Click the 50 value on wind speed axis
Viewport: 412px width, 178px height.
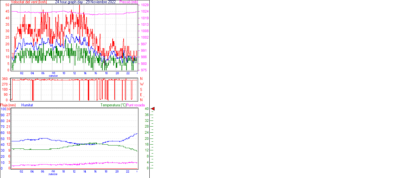(x=7, y=5)
